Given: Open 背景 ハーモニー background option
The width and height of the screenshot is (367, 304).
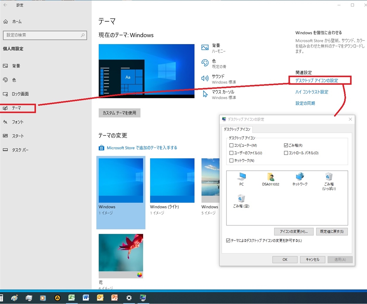Looking at the screenshot, I should point(214,48).
